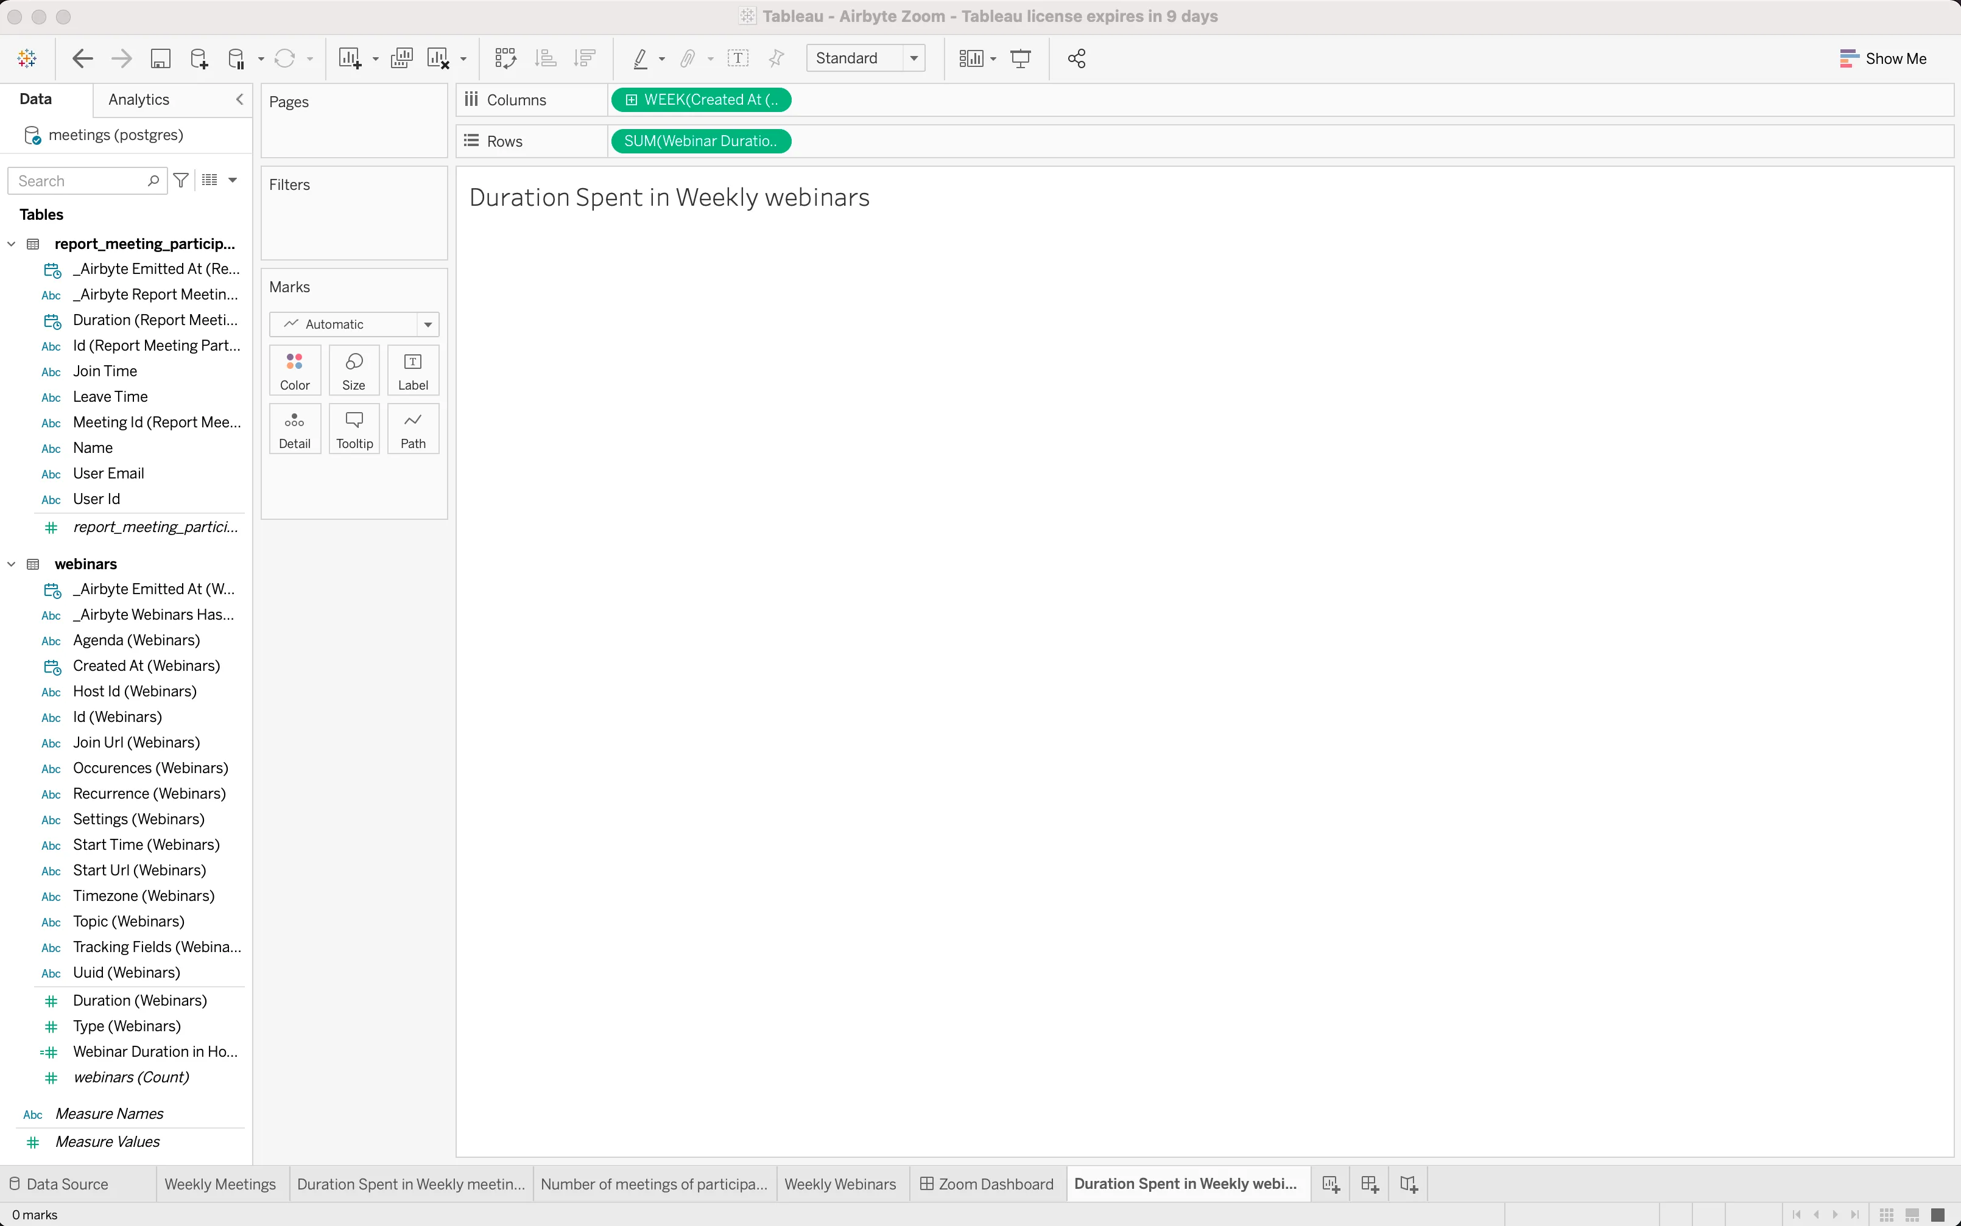Open the Color marks card button
The image size is (1961, 1226).
click(294, 371)
